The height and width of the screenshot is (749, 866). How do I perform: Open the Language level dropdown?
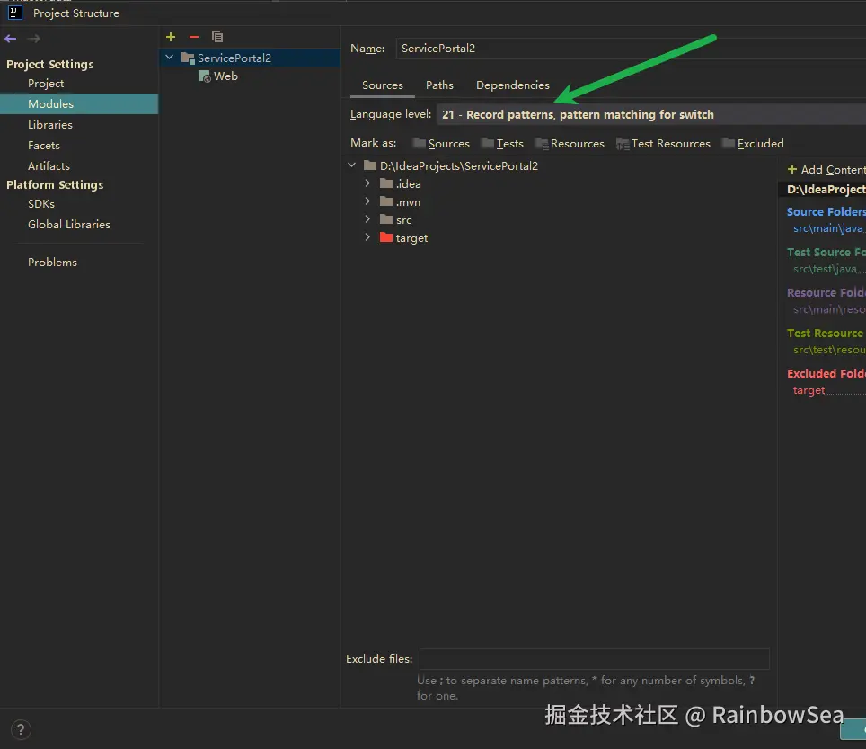(x=647, y=115)
